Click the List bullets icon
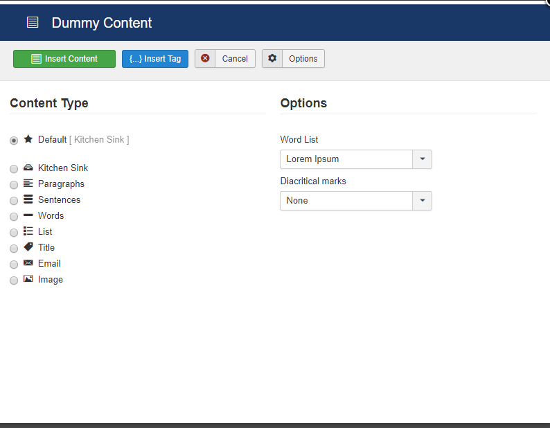Image resolution: width=550 pixels, height=428 pixels. point(28,231)
